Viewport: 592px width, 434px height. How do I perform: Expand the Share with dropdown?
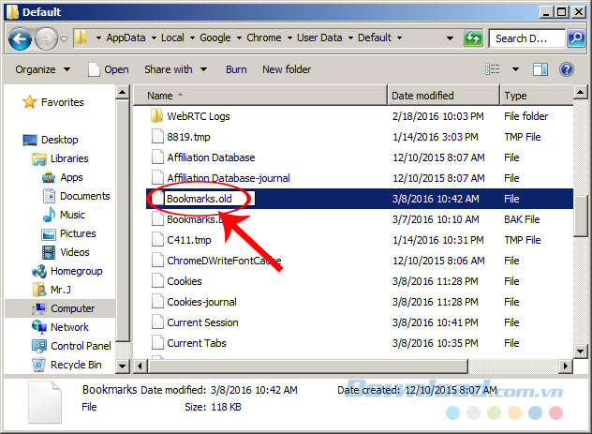175,69
